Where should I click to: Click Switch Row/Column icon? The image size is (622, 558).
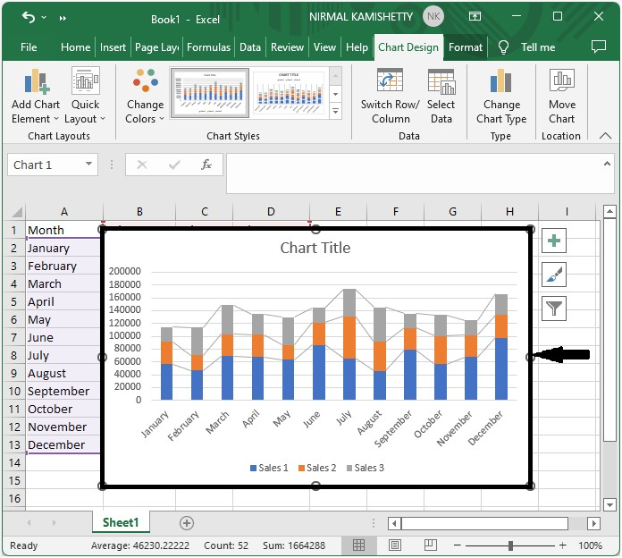(x=390, y=80)
